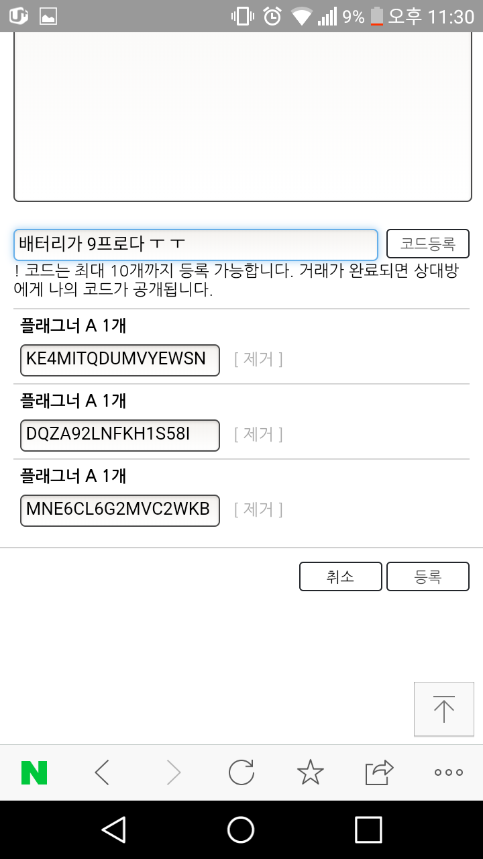Tap the scroll-to-top arrow button
The height and width of the screenshot is (859, 483).
[x=443, y=709]
